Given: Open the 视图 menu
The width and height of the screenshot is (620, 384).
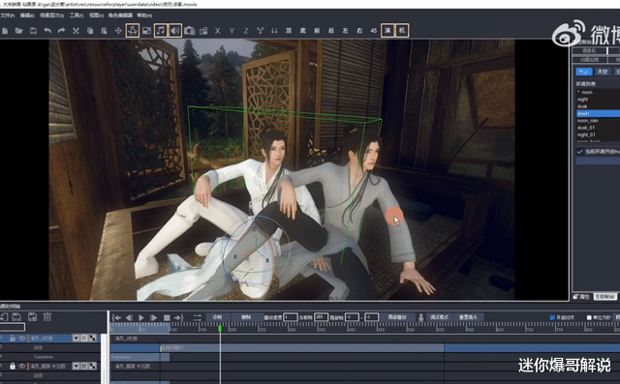Looking at the screenshot, I should point(96,15).
